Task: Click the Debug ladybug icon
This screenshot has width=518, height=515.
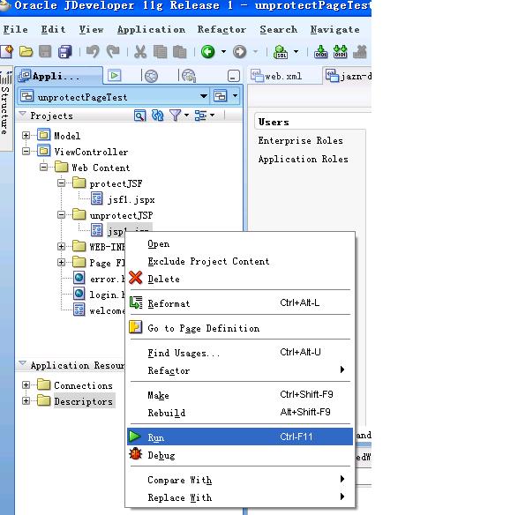Action: [135, 454]
